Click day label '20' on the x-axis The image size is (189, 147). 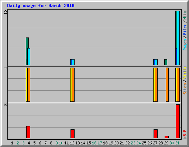point(116,143)
